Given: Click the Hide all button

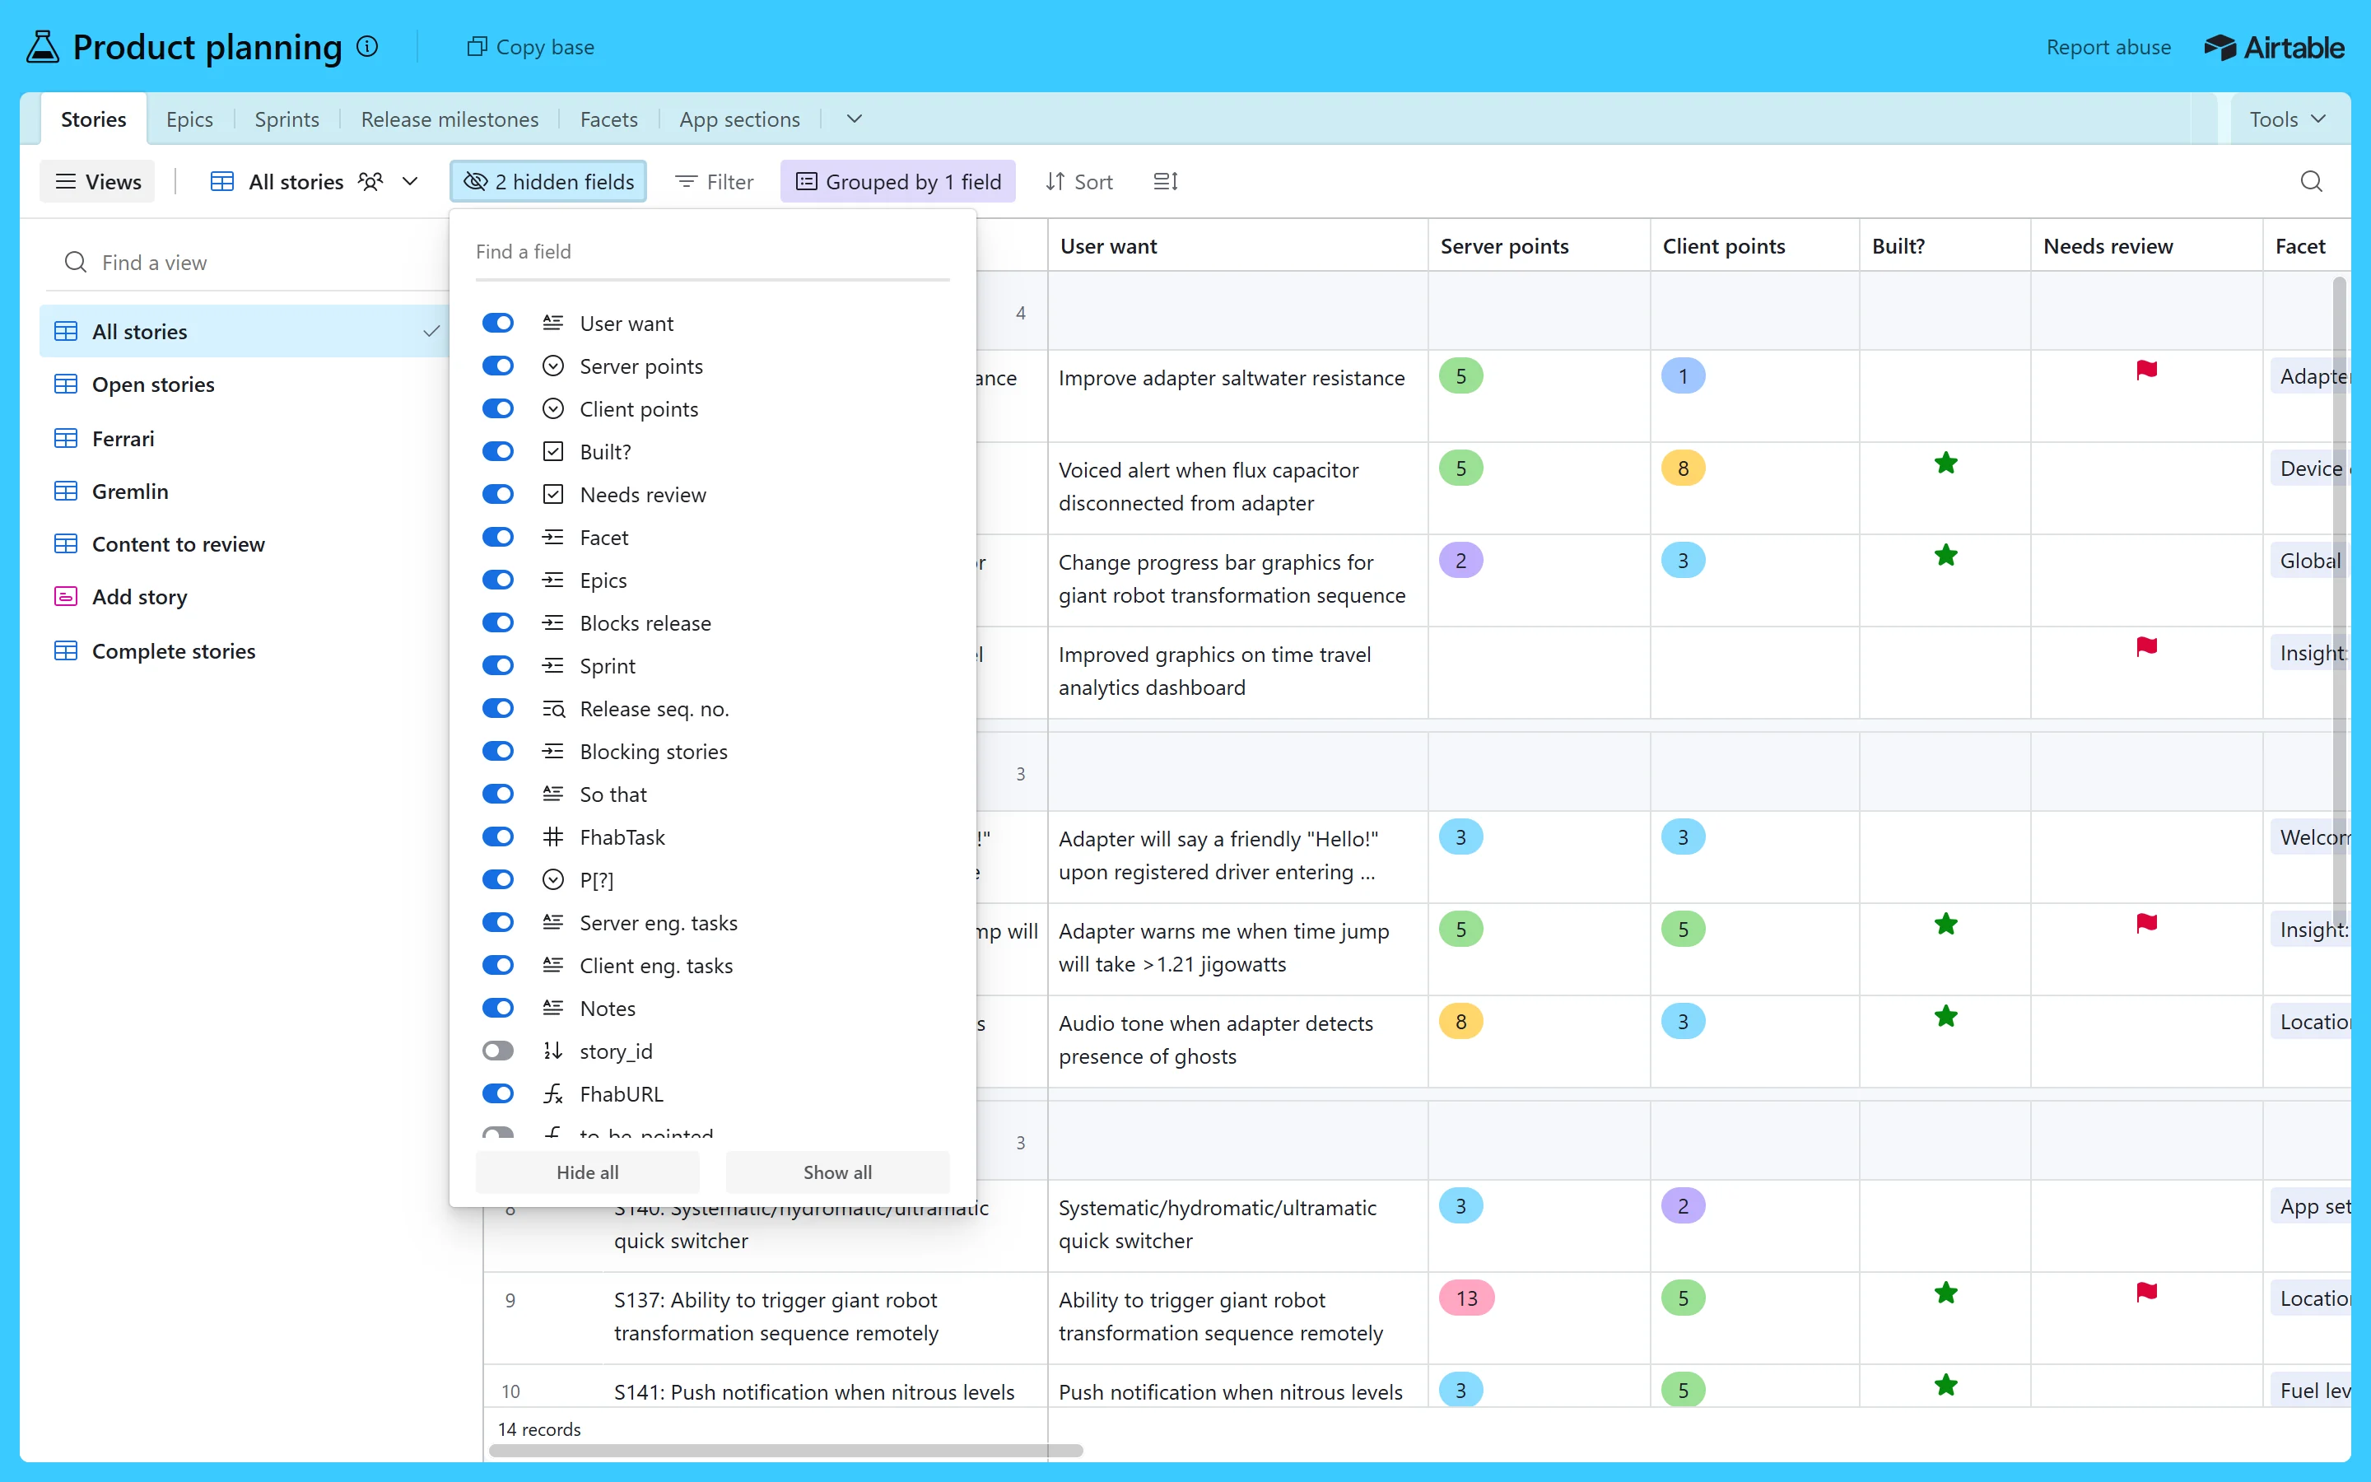Looking at the screenshot, I should click(588, 1172).
